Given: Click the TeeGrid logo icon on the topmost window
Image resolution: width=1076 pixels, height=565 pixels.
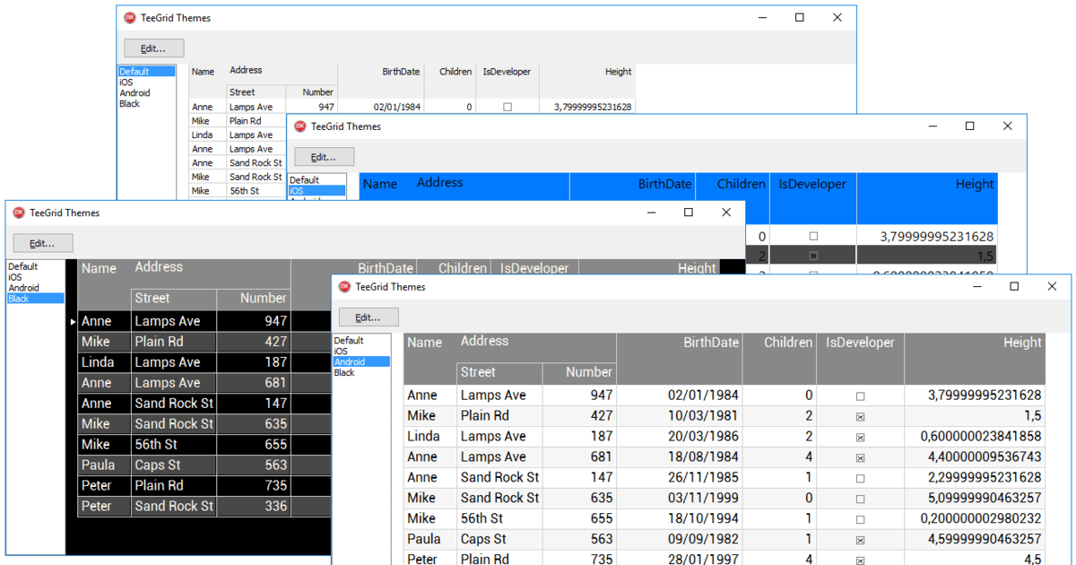Looking at the screenshot, I should (129, 17).
